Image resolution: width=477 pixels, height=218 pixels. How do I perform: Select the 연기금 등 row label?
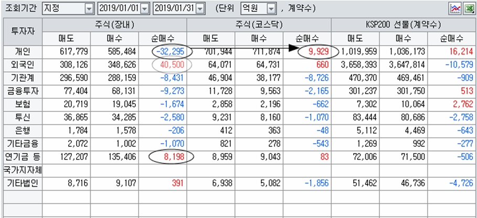pos(22,156)
